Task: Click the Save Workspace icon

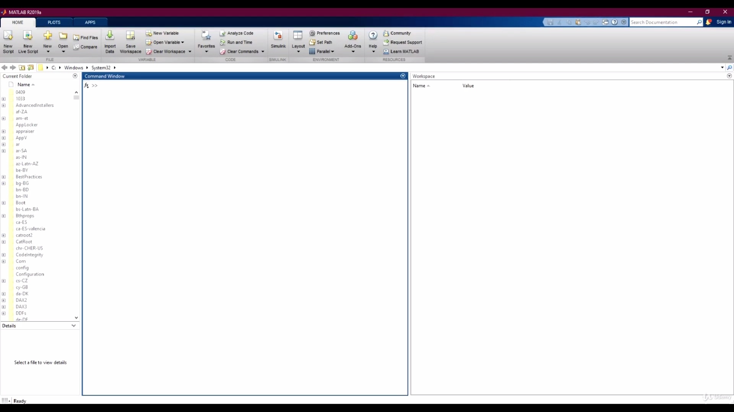Action: click(x=130, y=36)
